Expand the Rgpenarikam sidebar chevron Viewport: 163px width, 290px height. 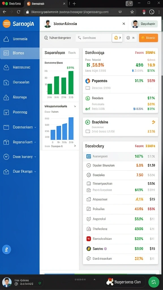coord(35,142)
